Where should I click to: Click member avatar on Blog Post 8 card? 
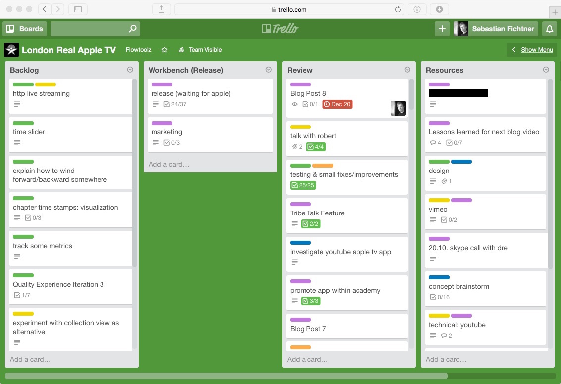pyautogui.click(x=398, y=108)
